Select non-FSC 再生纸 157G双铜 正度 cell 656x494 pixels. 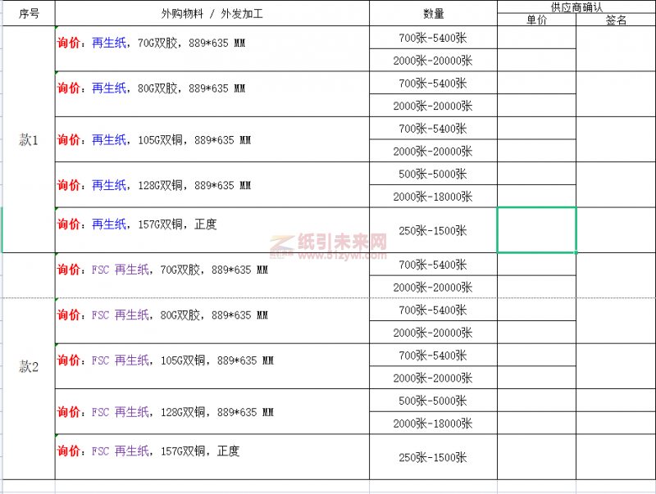[212, 229]
